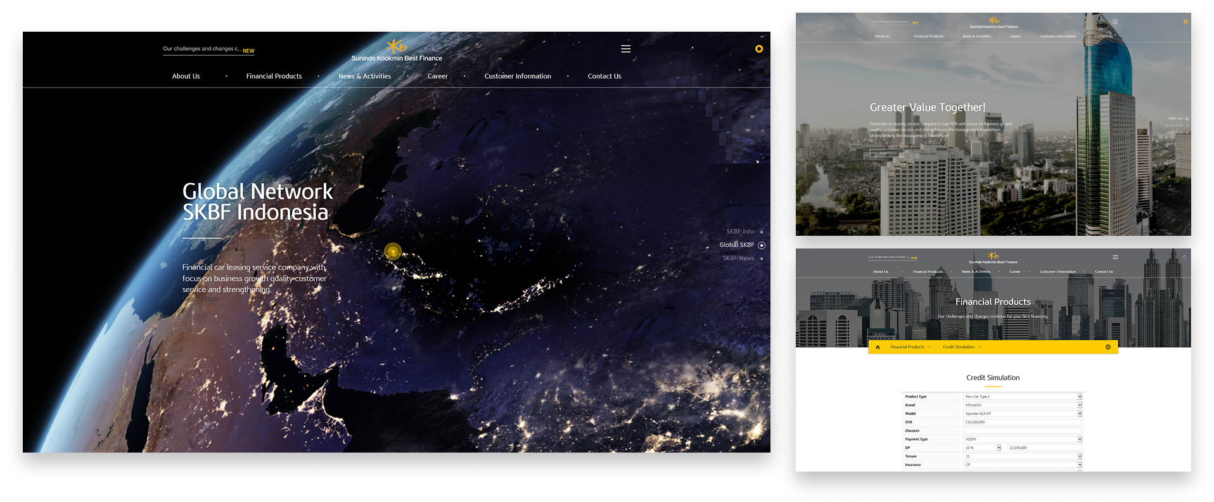
Task: Open About Us on the Global Network page
Action: coord(186,76)
